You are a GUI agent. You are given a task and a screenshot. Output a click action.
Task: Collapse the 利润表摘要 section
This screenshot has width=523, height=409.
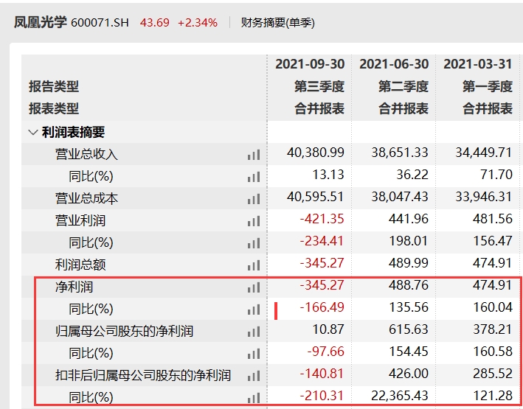coord(33,133)
